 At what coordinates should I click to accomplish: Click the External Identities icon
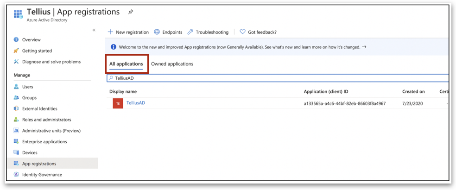(x=16, y=108)
